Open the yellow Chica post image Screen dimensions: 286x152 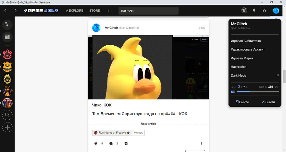148,67
